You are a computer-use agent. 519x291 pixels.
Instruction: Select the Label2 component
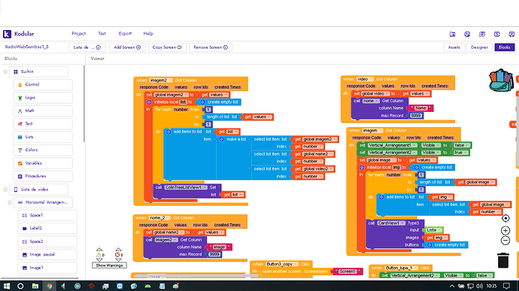tap(47, 228)
